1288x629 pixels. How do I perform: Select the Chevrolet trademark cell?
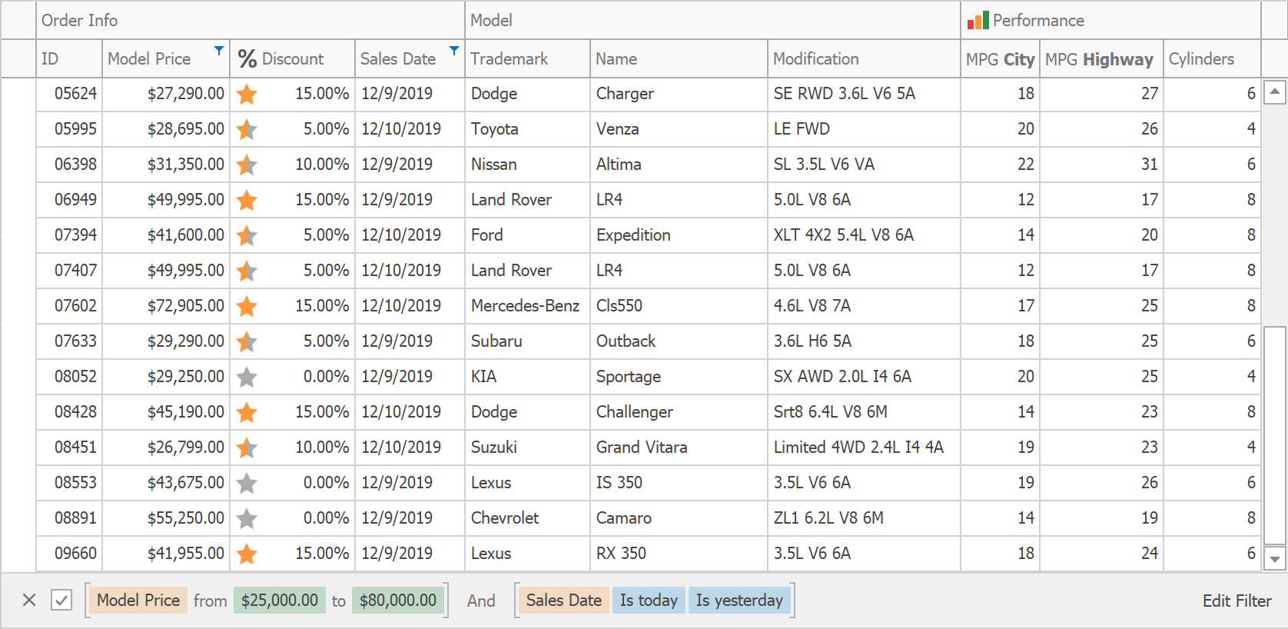pyautogui.click(x=527, y=518)
